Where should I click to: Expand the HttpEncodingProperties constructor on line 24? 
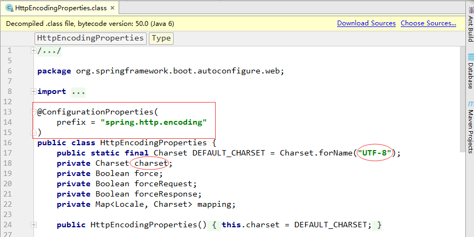[x=33, y=225]
